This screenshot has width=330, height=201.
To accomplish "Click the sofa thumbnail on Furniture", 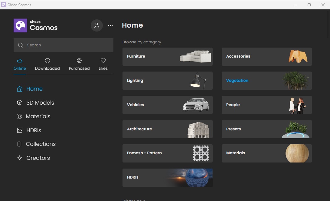I will click(x=195, y=56).
